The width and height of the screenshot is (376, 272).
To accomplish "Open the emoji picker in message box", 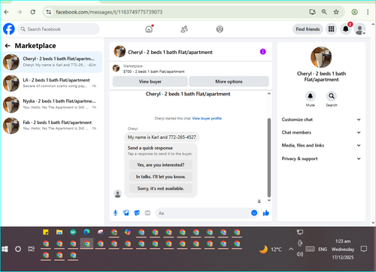I will (x=254, y=213).
